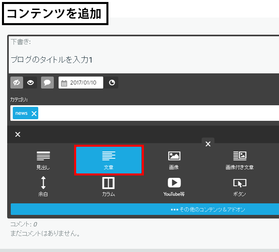
Task: Add a 余白 spacing block
Action: point(43,187)
